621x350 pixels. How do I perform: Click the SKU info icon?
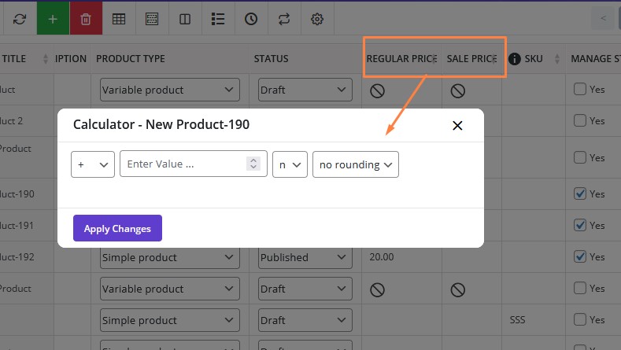coord(515,59)
